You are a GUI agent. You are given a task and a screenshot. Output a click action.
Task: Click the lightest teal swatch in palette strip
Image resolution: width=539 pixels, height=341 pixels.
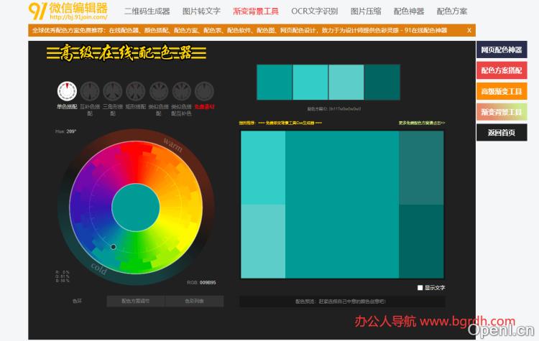click(x=346, y=82)
